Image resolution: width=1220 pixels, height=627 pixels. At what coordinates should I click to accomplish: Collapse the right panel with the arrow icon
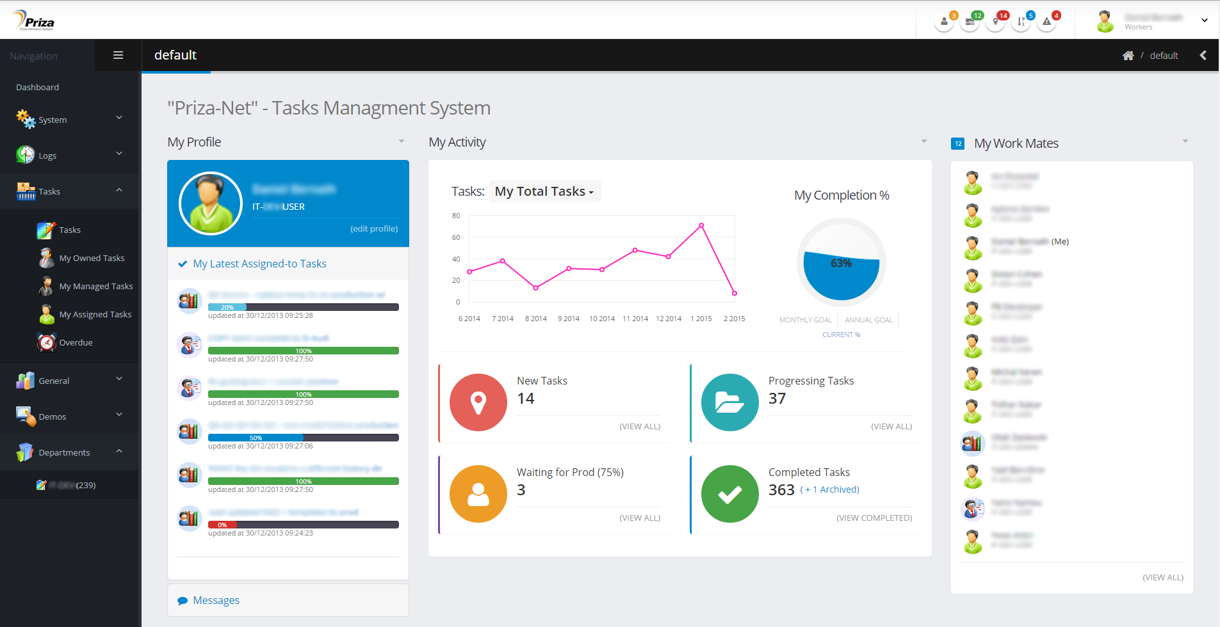coord(1203,55)
